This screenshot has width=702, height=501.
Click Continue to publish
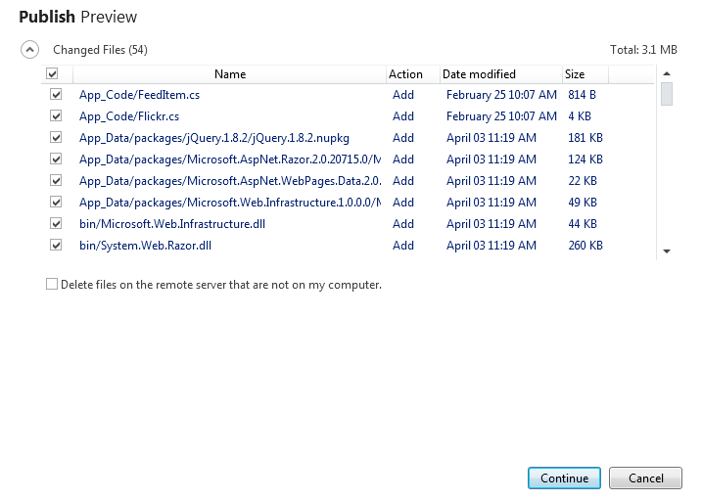[564, 478]
